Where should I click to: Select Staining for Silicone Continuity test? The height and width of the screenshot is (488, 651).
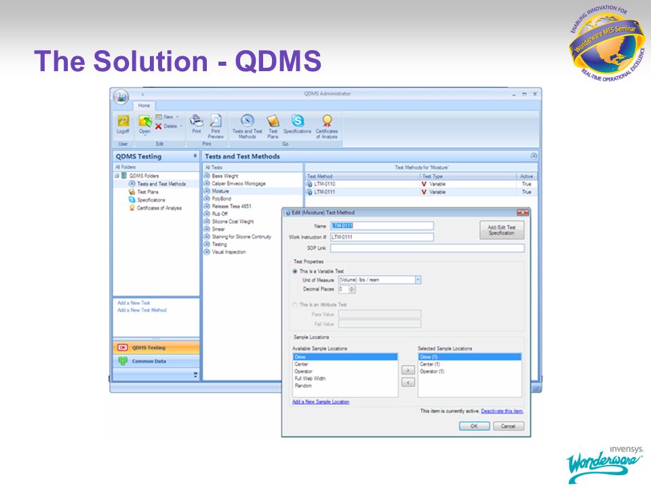241,237
